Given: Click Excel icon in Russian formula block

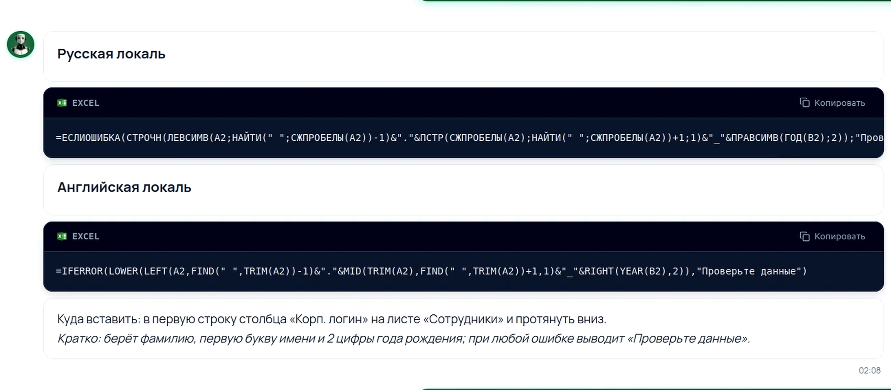Looking at the screenshot, I should click(62, 103).
